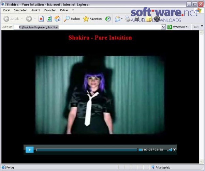Screen dimensions: 205x171
Task: Open Suchen search panel
Action: [x=72, y=19]
